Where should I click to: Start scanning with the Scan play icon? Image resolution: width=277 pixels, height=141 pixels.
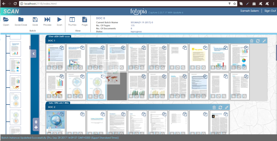59,19
